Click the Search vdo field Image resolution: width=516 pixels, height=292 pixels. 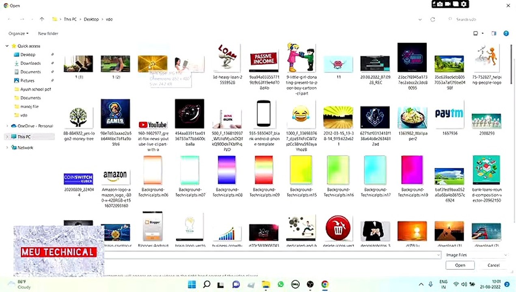478,19
